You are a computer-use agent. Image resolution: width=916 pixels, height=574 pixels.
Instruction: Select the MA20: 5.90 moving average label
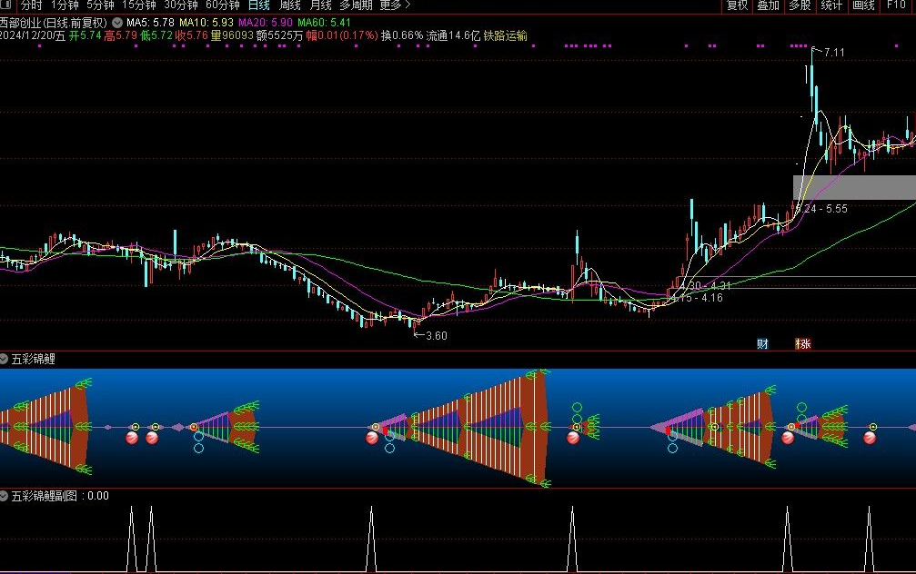click(266, 23)
